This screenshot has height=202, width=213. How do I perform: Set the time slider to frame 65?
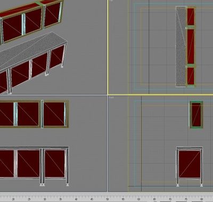[x=154, y=199]
